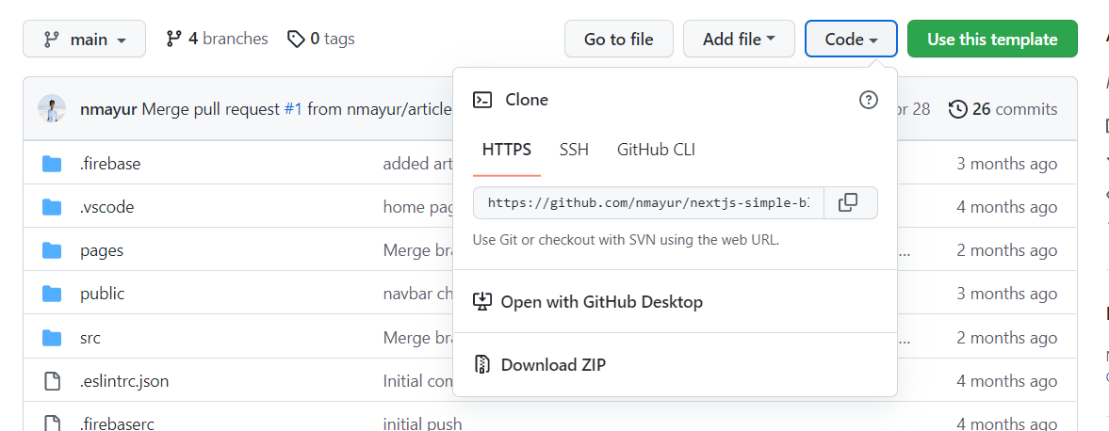Open the .firebase commit message "added art"
The height and width of the screenshot is (431, 1109).
pos(417,164)
